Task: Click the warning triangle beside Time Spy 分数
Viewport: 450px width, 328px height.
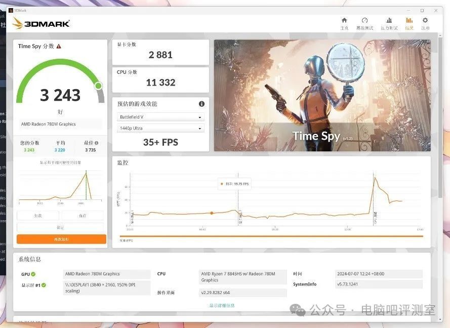Action: 59,46
